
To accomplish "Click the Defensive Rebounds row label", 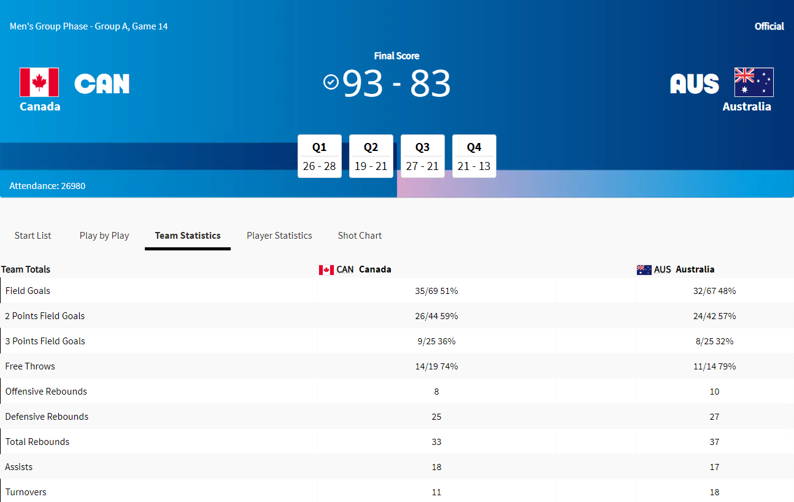I will [x=47, y=417].
